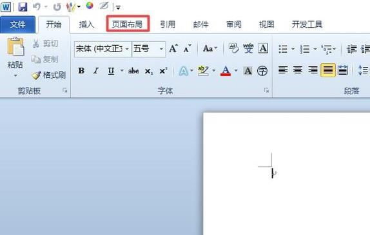This screenshot has width=370, height=235.
Task: Expand the text effects dropdown arrow
Action: point(191,70)
